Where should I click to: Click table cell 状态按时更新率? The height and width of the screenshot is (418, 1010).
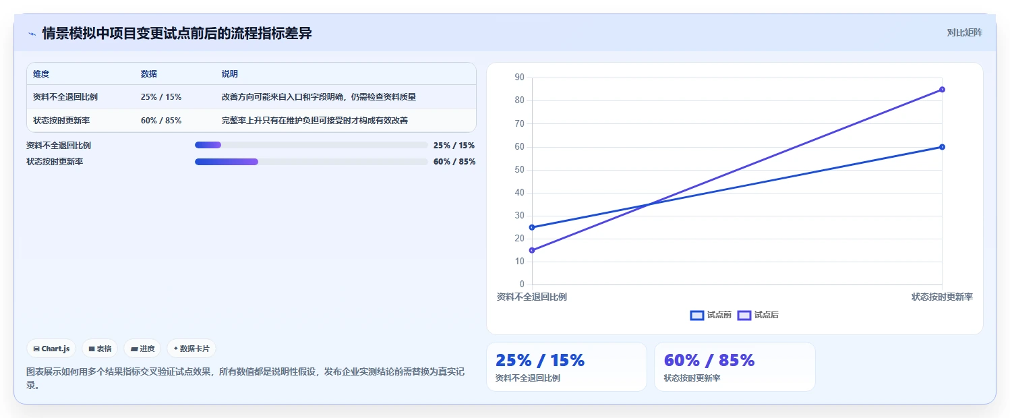[61, 121]
